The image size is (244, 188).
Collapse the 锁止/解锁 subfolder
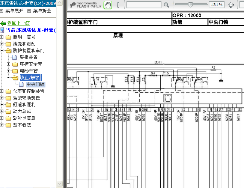(8, 77)
